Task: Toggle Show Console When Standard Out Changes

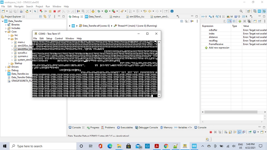Action: (239, 132)
